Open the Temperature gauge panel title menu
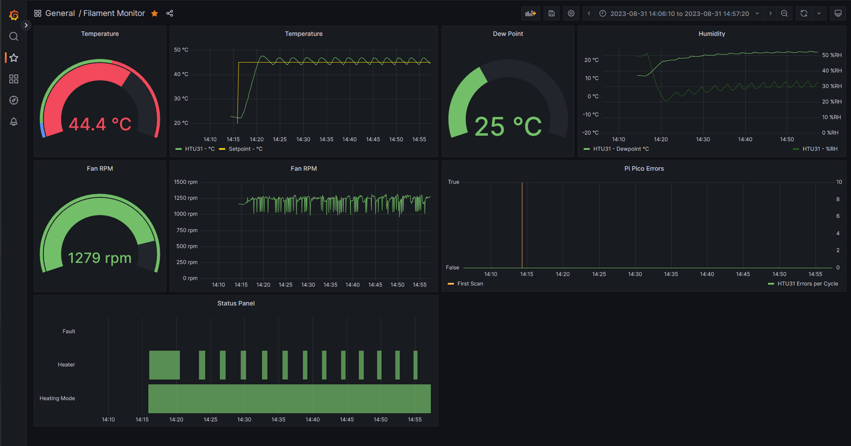This screenshot has height=446, width=851. coord(100,34)
